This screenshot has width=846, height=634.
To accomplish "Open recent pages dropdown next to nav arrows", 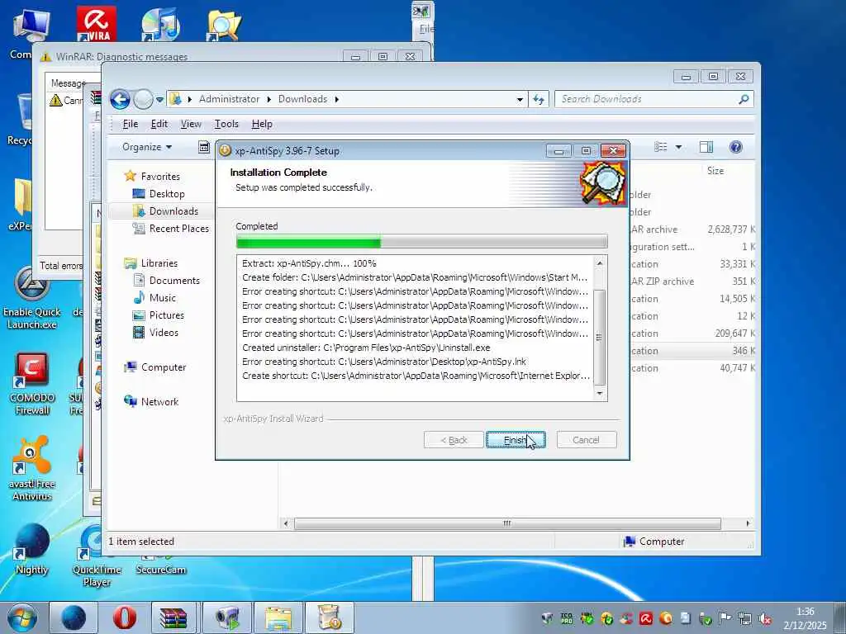I will [159, 100].
